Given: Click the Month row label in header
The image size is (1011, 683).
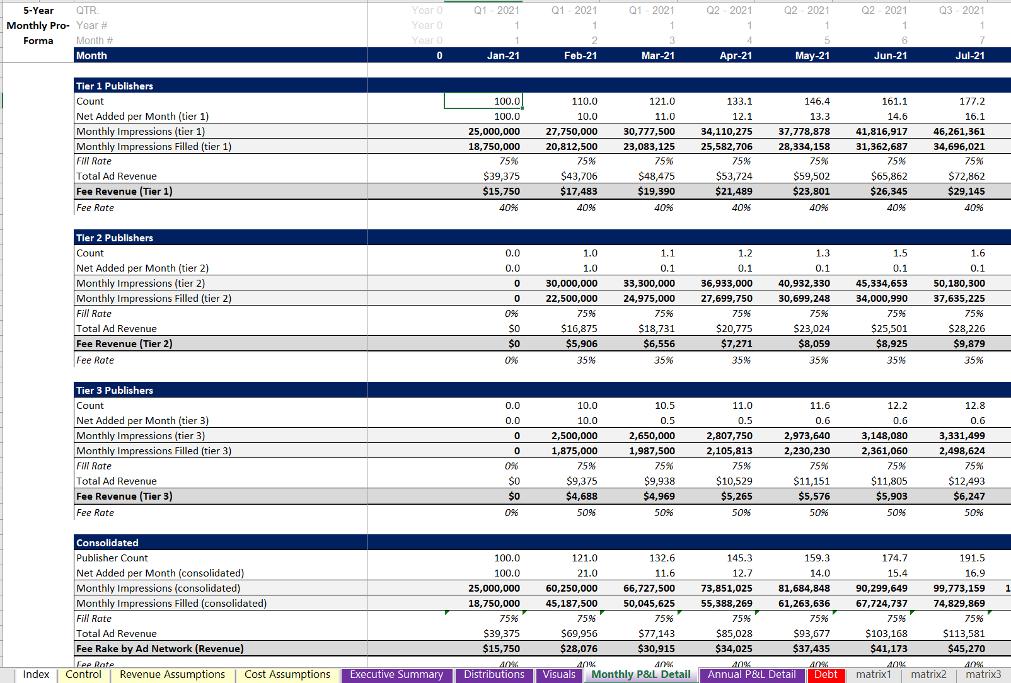Looking at the screenshot, I should pos(91,55).
